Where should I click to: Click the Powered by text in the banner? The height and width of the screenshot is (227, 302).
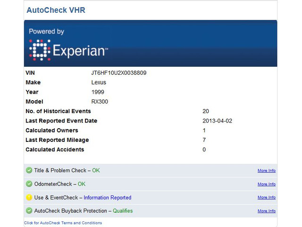[46, 32]
